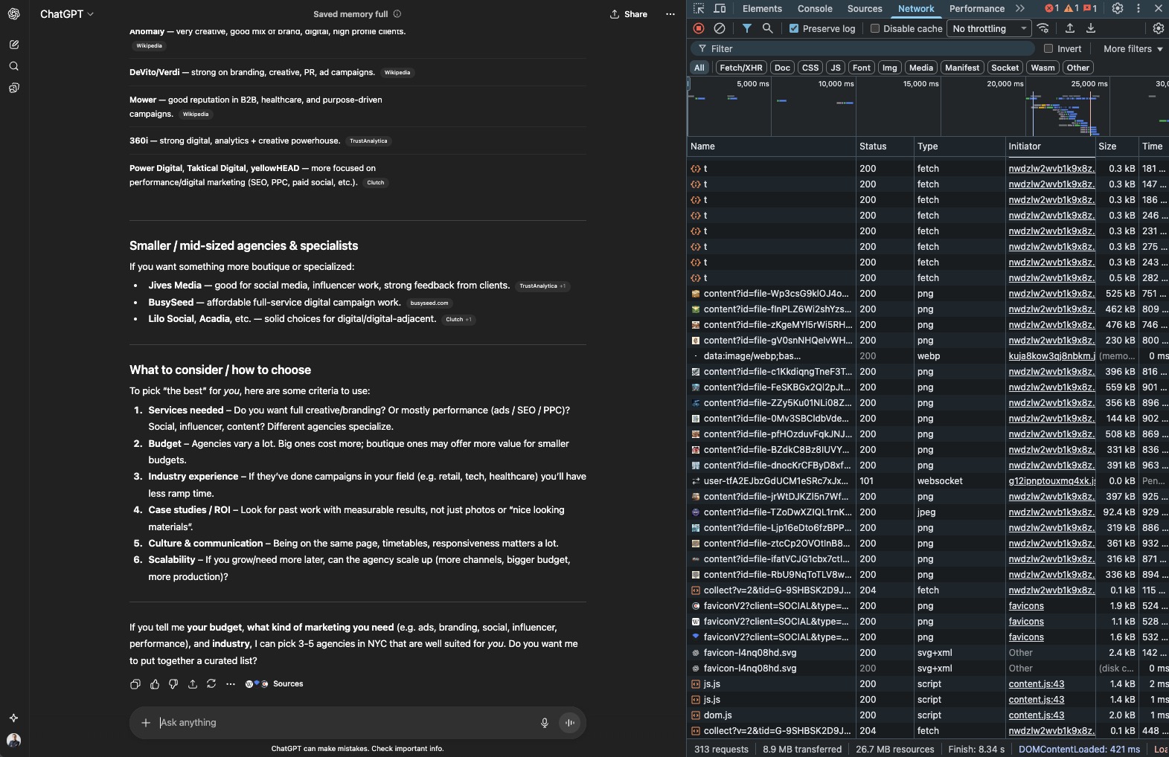1169x757 pixels.
Task: Toggle the Socket filter chip
Action: click(1005, 68)
